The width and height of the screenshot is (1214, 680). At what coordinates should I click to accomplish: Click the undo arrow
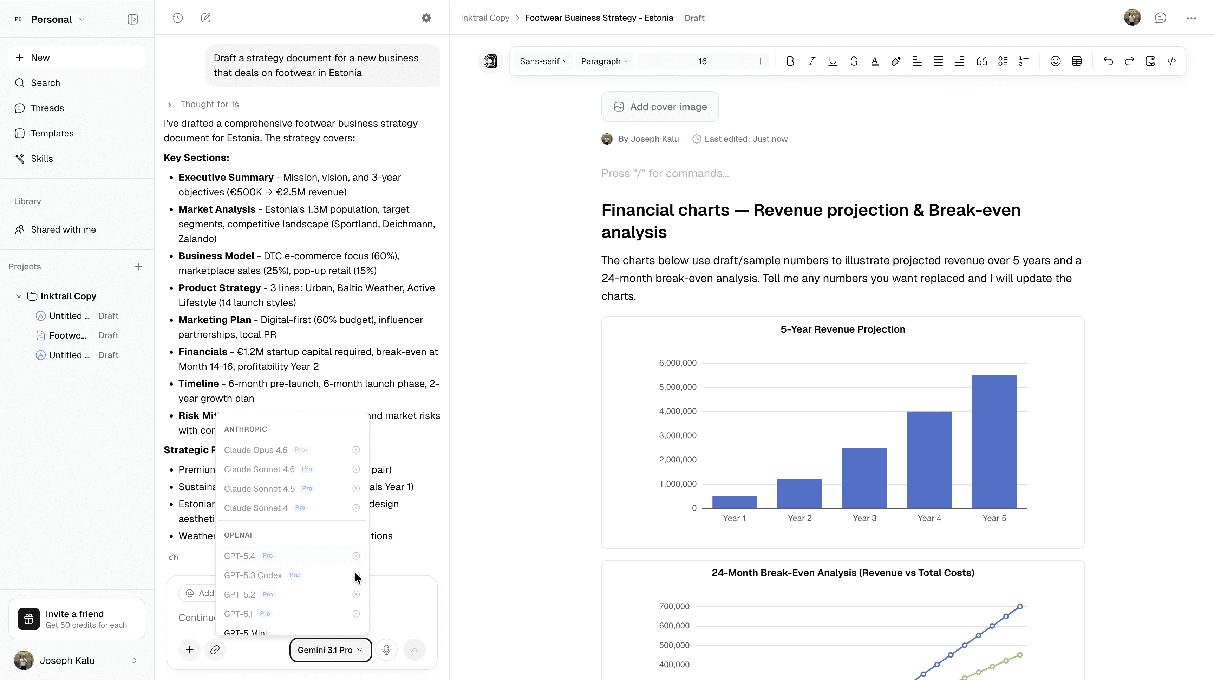pos(1108,61)
